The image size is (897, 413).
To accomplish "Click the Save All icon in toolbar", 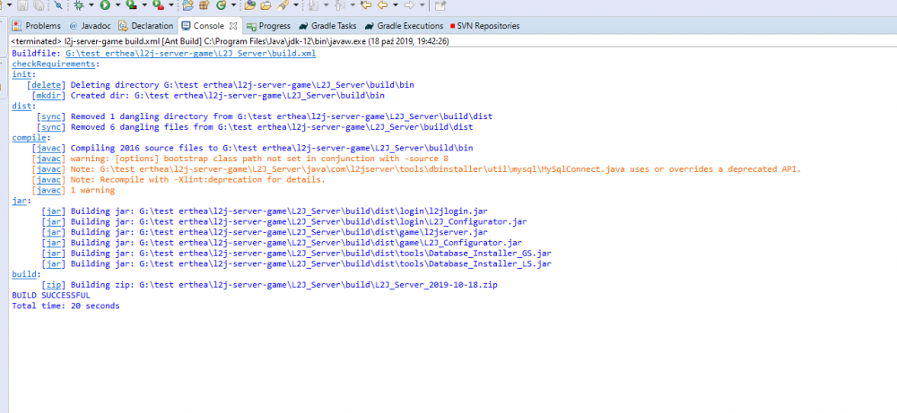I will [x=39, y=5].
